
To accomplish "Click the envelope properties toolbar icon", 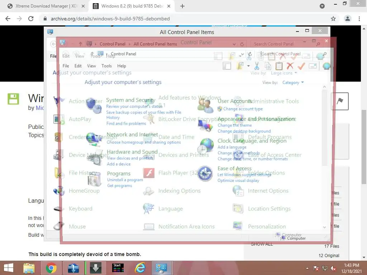I will 313,66.
